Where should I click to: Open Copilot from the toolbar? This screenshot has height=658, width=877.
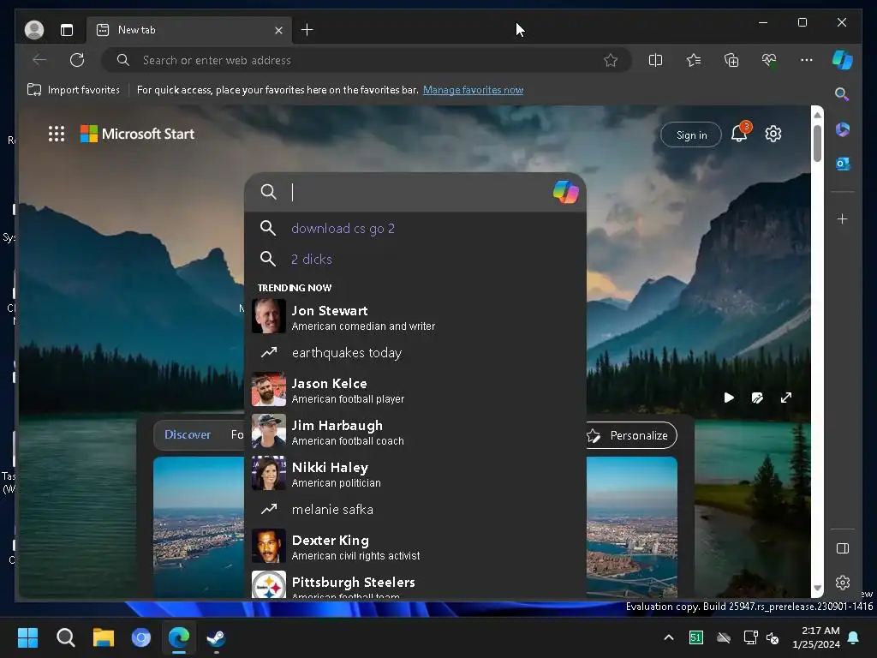point(843,60)
